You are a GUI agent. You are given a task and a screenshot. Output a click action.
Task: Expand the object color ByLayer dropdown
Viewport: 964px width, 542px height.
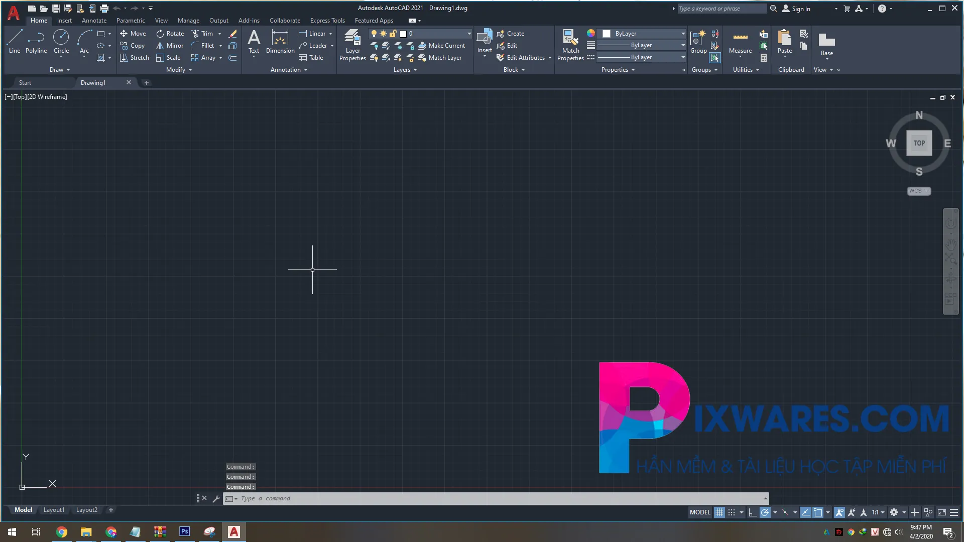(x=683, y=33)
